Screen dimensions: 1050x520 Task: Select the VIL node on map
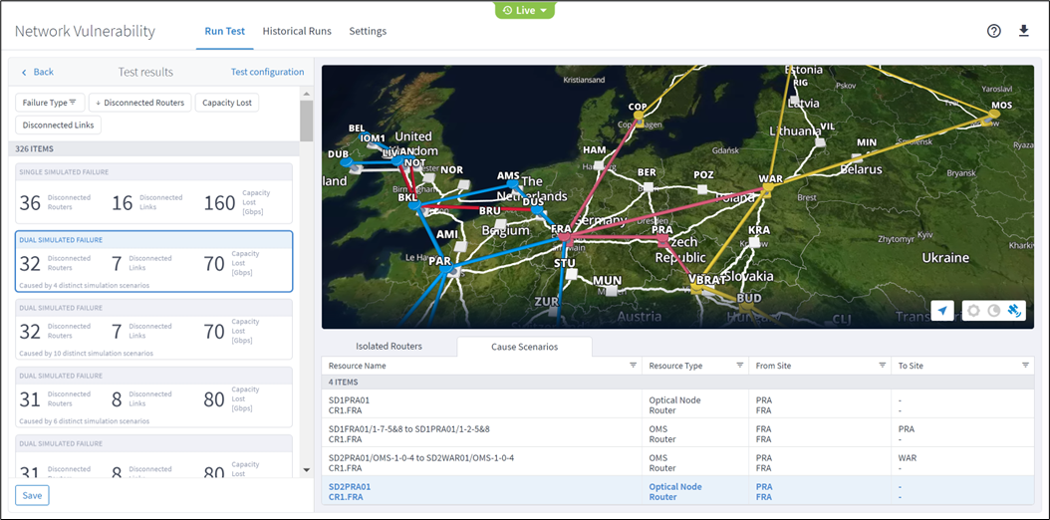pos(819,141)
